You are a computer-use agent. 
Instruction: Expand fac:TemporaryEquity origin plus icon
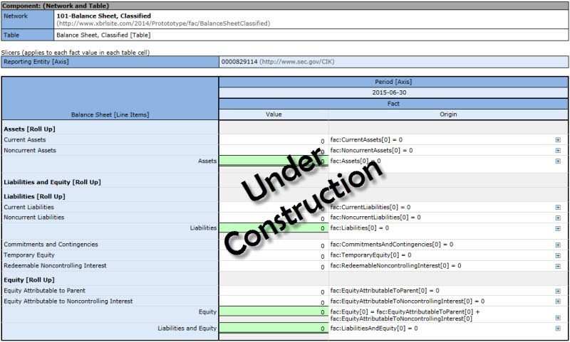tap(558, 255)
